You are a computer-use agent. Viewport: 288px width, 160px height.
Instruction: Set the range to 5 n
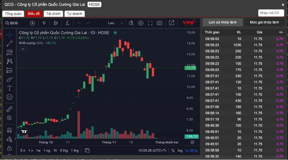[x=23, y=150]
